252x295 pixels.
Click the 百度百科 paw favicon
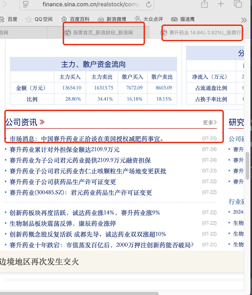[x=64, y=19]
